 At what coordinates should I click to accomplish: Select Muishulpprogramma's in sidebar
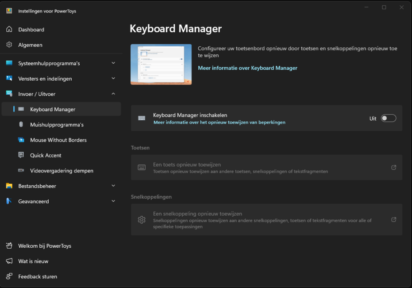click(x=61, y=124)
